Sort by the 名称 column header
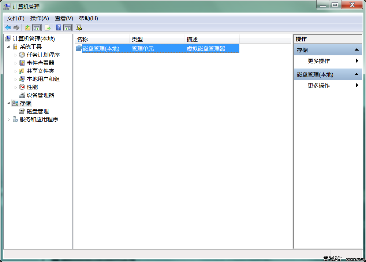 (102, 39)
